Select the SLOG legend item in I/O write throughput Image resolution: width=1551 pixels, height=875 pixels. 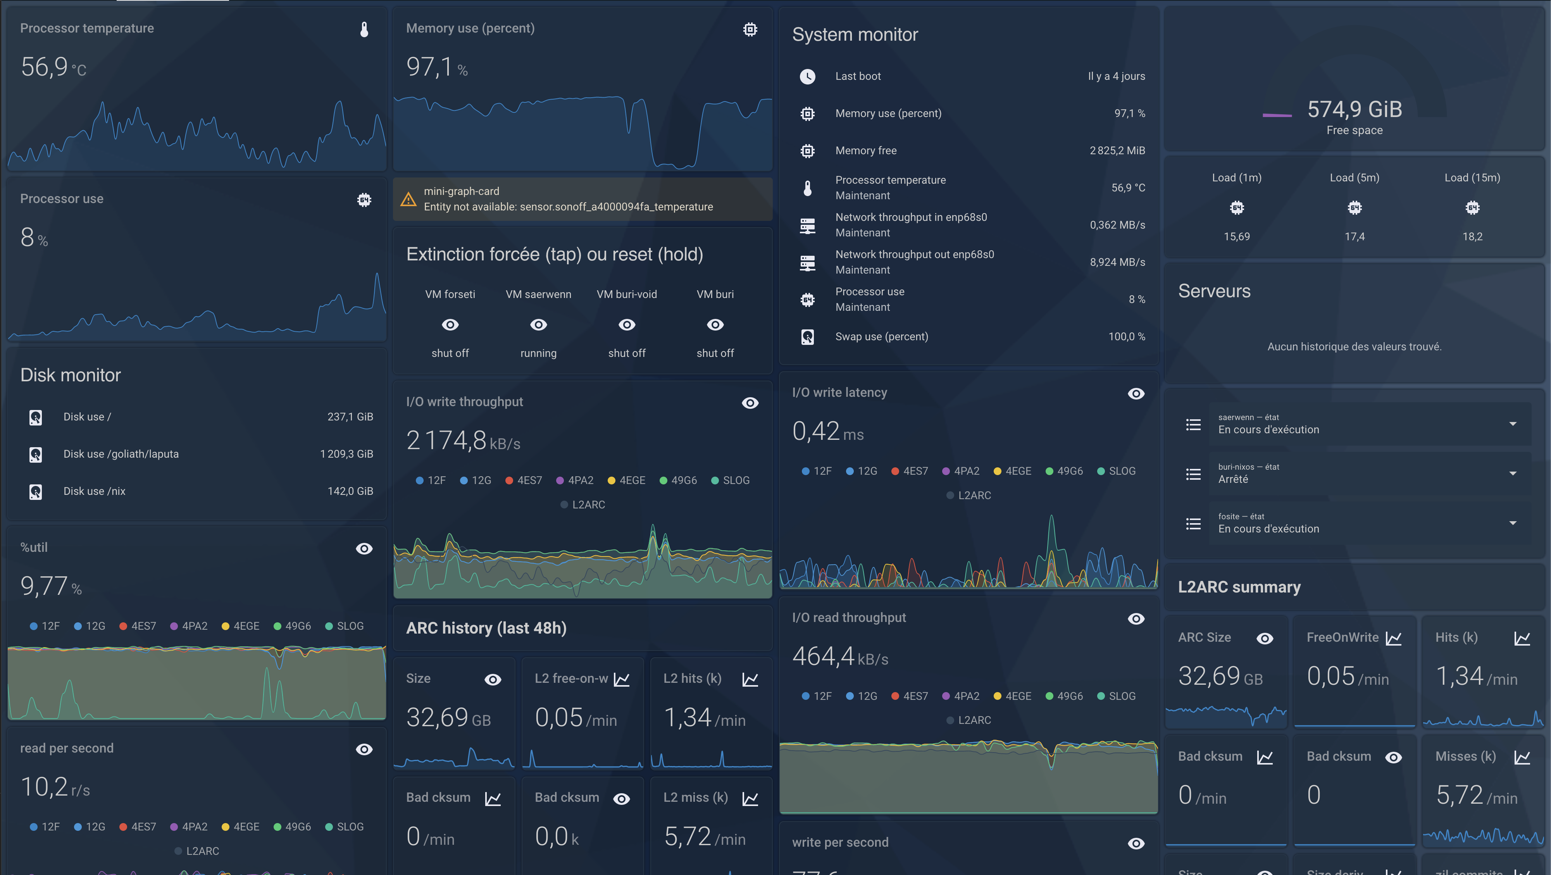[x=730, y=480]
